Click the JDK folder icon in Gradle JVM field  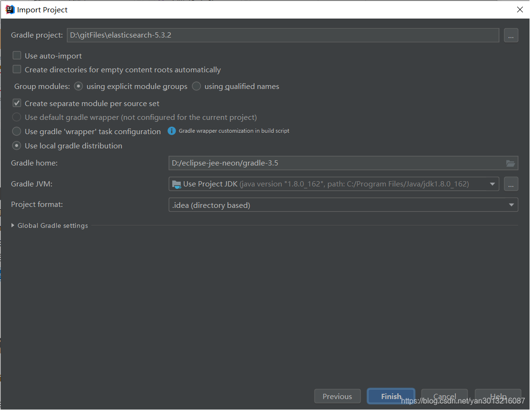click(177, 184)
